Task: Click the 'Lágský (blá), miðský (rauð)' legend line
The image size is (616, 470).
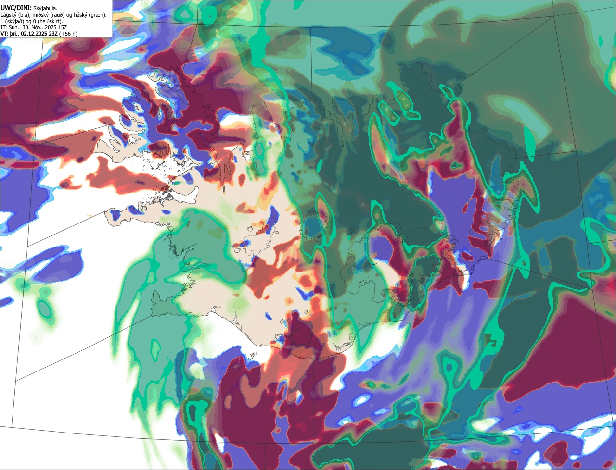Action: point(54,15)
